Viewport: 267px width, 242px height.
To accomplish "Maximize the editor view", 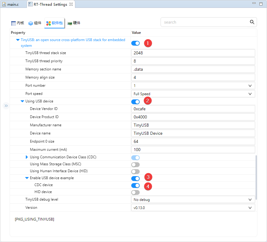I will (x=261, y=4).
